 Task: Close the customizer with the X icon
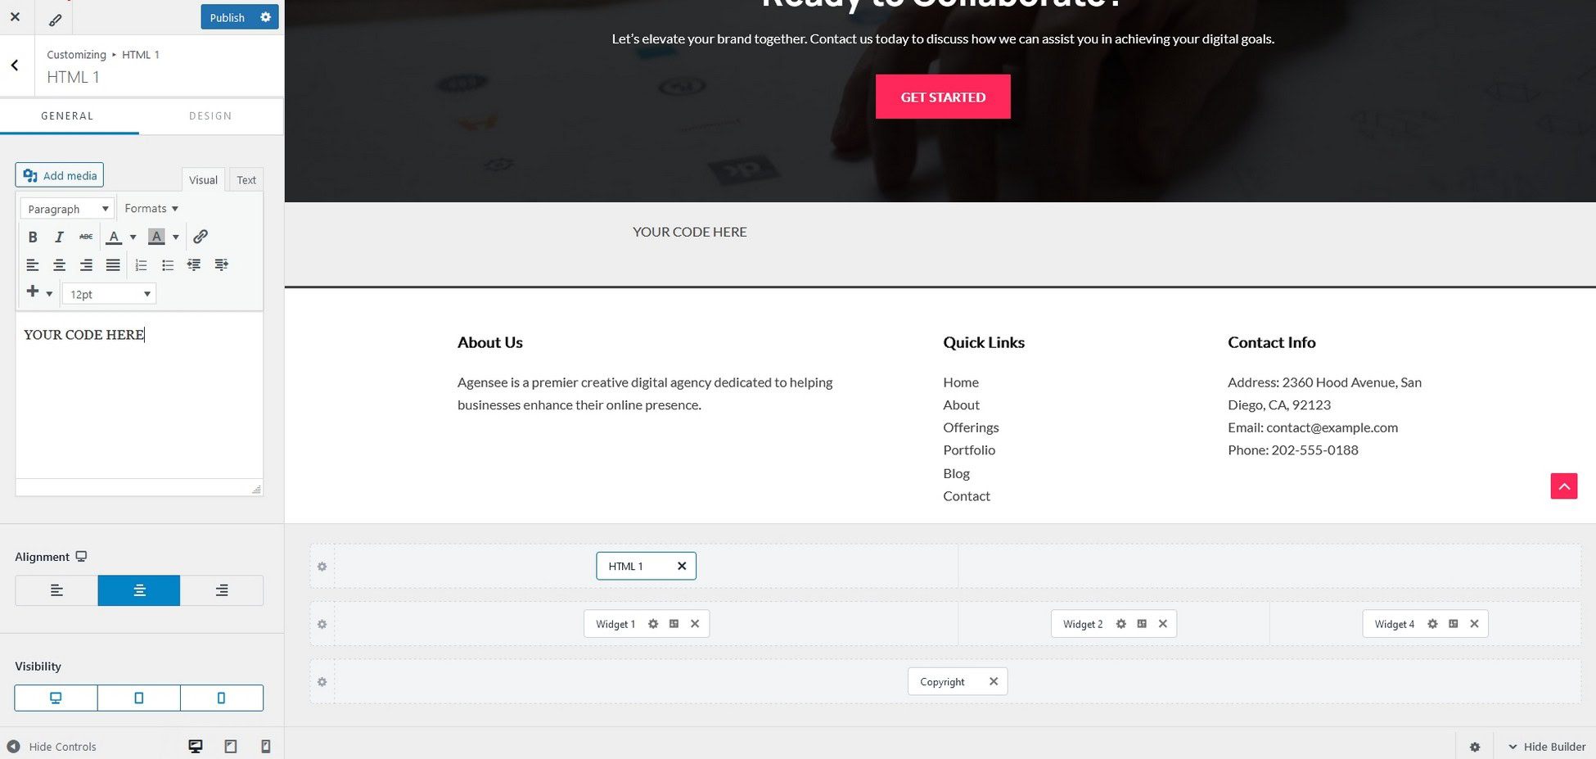pos(16,16)
